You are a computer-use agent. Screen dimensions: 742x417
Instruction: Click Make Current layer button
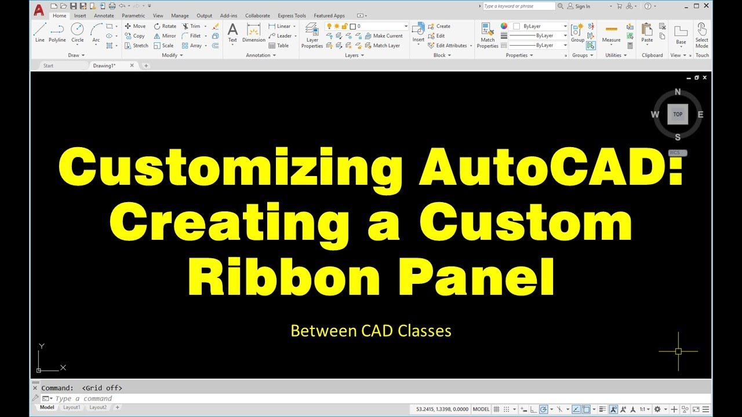click(384, 36)
